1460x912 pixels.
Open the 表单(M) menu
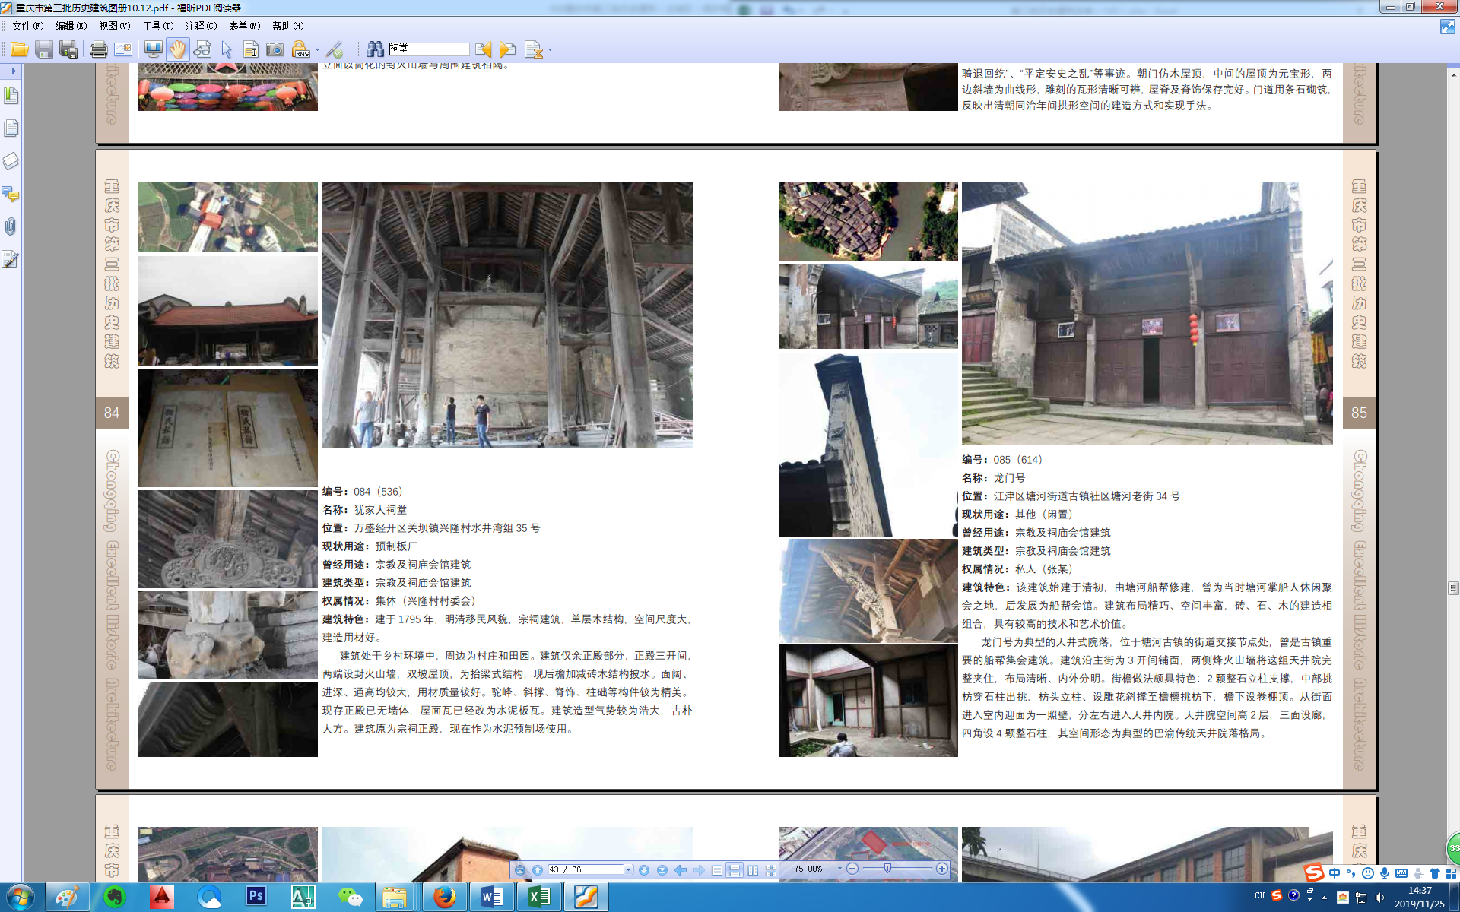(x=245, y=26)
